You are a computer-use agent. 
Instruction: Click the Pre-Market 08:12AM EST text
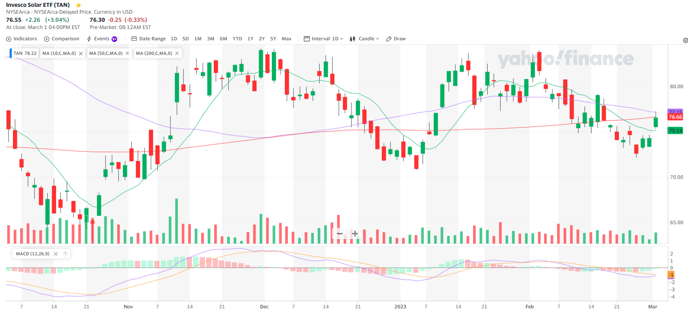(x=120, y=27)
